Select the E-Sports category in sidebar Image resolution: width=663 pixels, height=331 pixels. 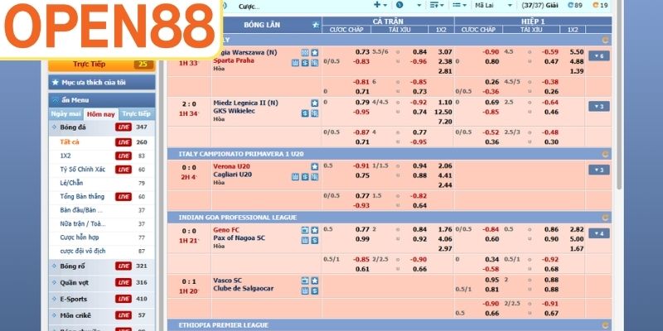pos(75,299)
